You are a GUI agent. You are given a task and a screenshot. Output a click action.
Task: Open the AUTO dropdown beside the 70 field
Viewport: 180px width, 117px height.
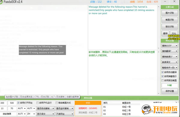pos(22,108)
